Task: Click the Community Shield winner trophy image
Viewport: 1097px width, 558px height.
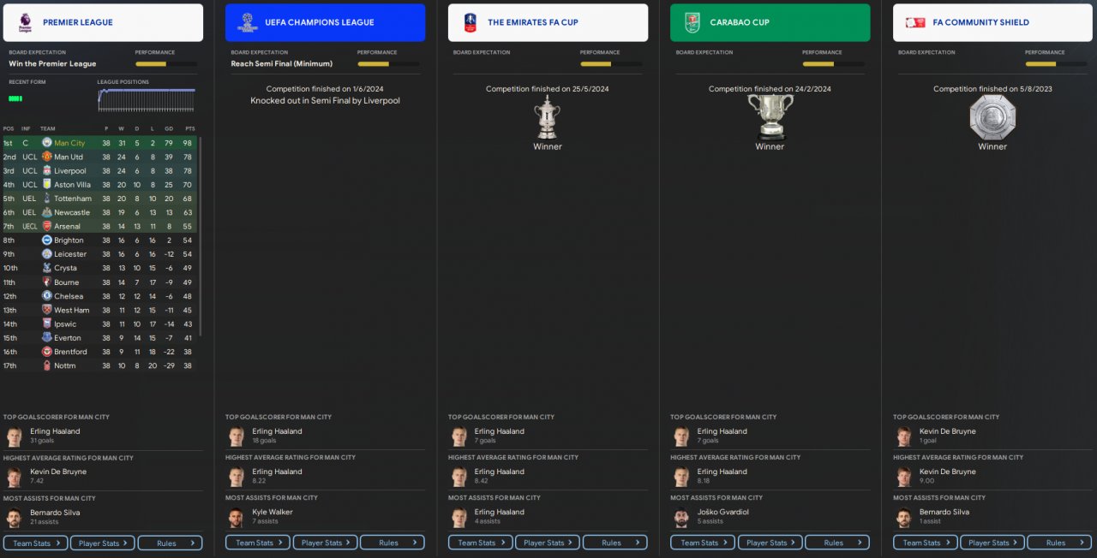Action: point(992,117)
